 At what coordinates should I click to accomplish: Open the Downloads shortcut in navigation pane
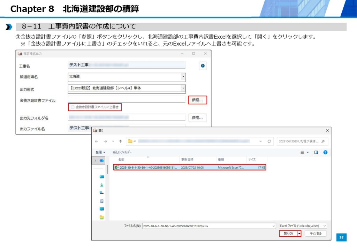click(101, 185)
